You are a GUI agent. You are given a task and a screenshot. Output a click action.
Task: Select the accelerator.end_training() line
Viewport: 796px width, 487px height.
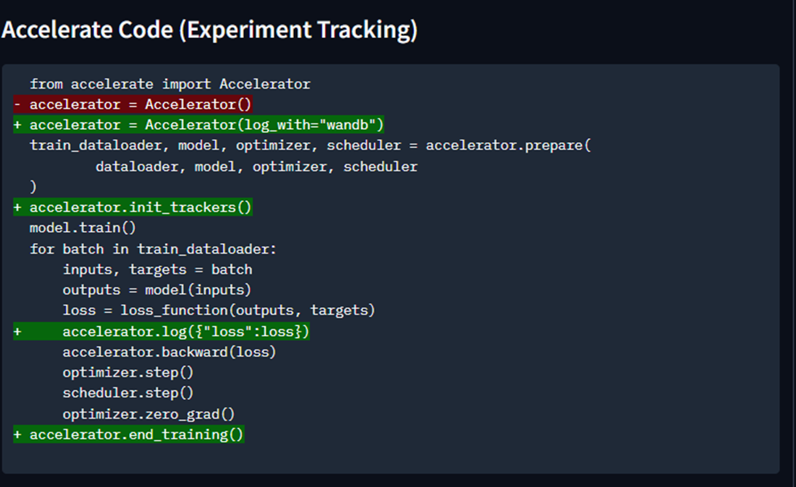coord(128,434)
